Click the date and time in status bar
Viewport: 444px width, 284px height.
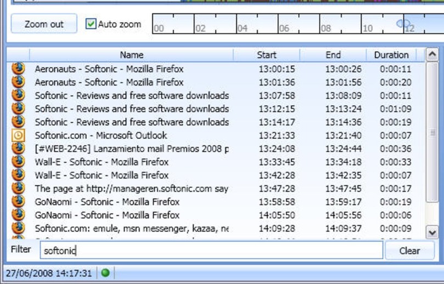point(49,273)
